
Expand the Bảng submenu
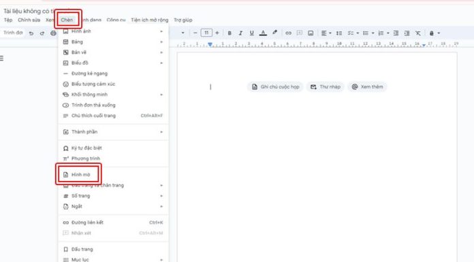pos(113,42)
